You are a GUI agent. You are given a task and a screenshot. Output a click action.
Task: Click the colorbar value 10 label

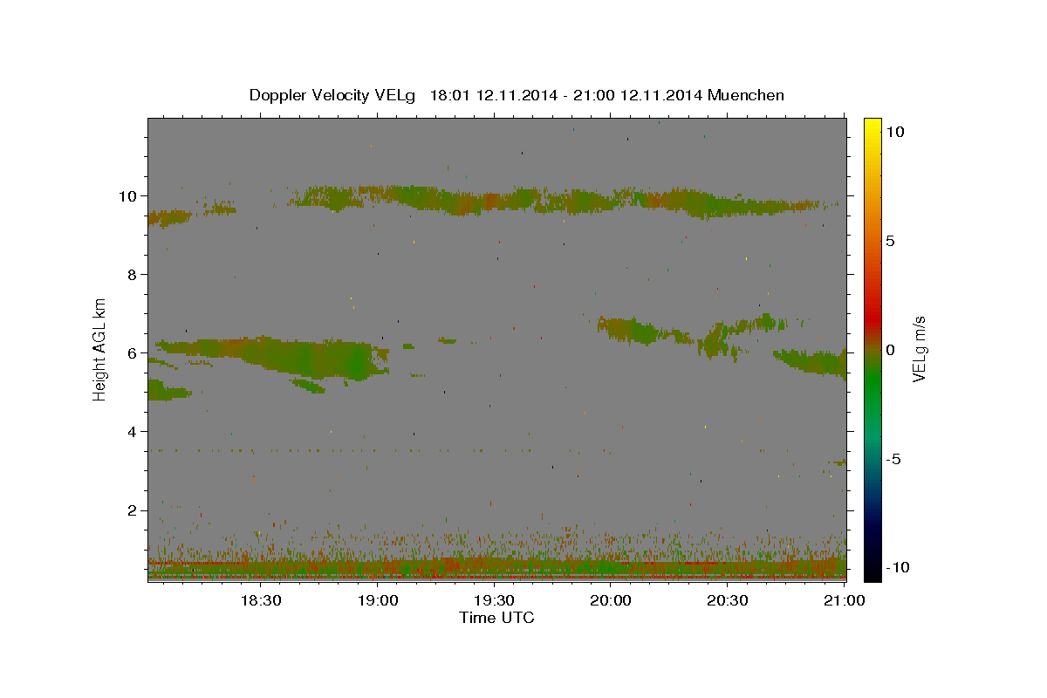894,131
